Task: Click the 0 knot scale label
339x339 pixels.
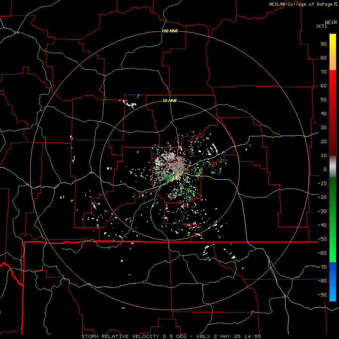Action: point(325,169)
